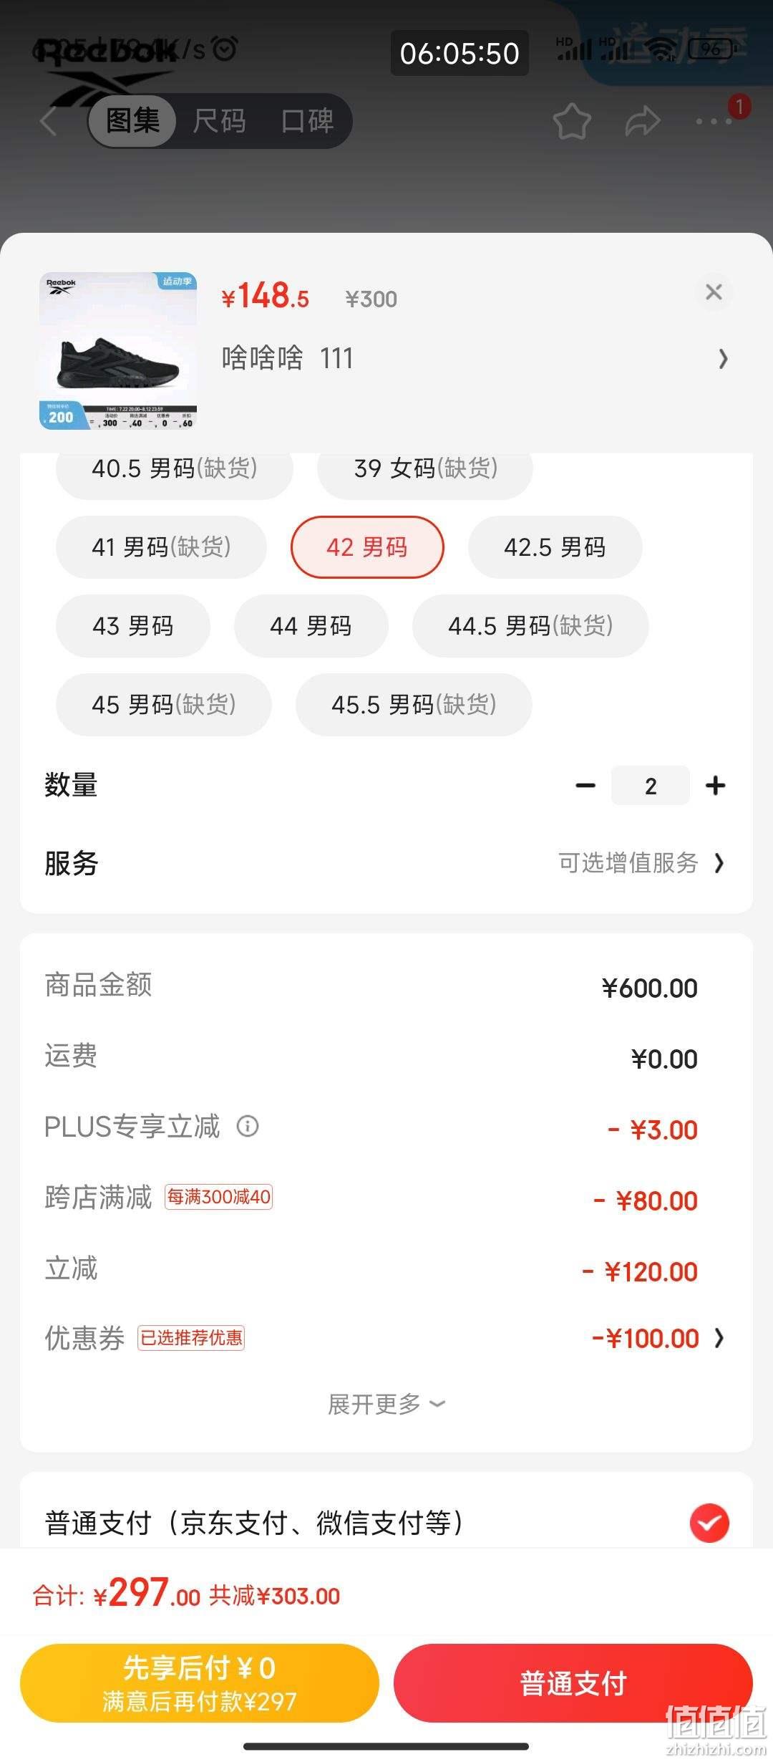Tap the yellow 先享后付 button
The width and height of the screenshot is (773, 1762).
pos(200,1683)
